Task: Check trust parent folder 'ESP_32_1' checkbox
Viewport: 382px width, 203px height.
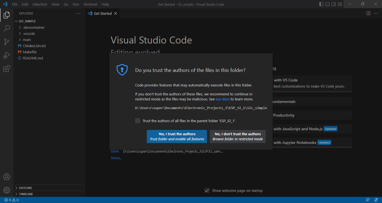Action: point(138,121)
